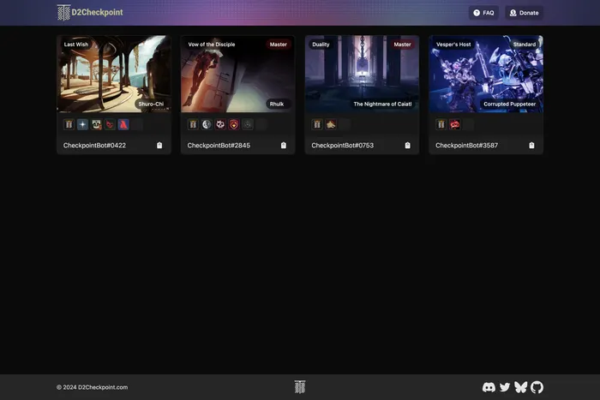Image resolution: width=600 pixels, height=400 pixels.
Task: Click the Rhulk encounter label
Action: [277, 104]
